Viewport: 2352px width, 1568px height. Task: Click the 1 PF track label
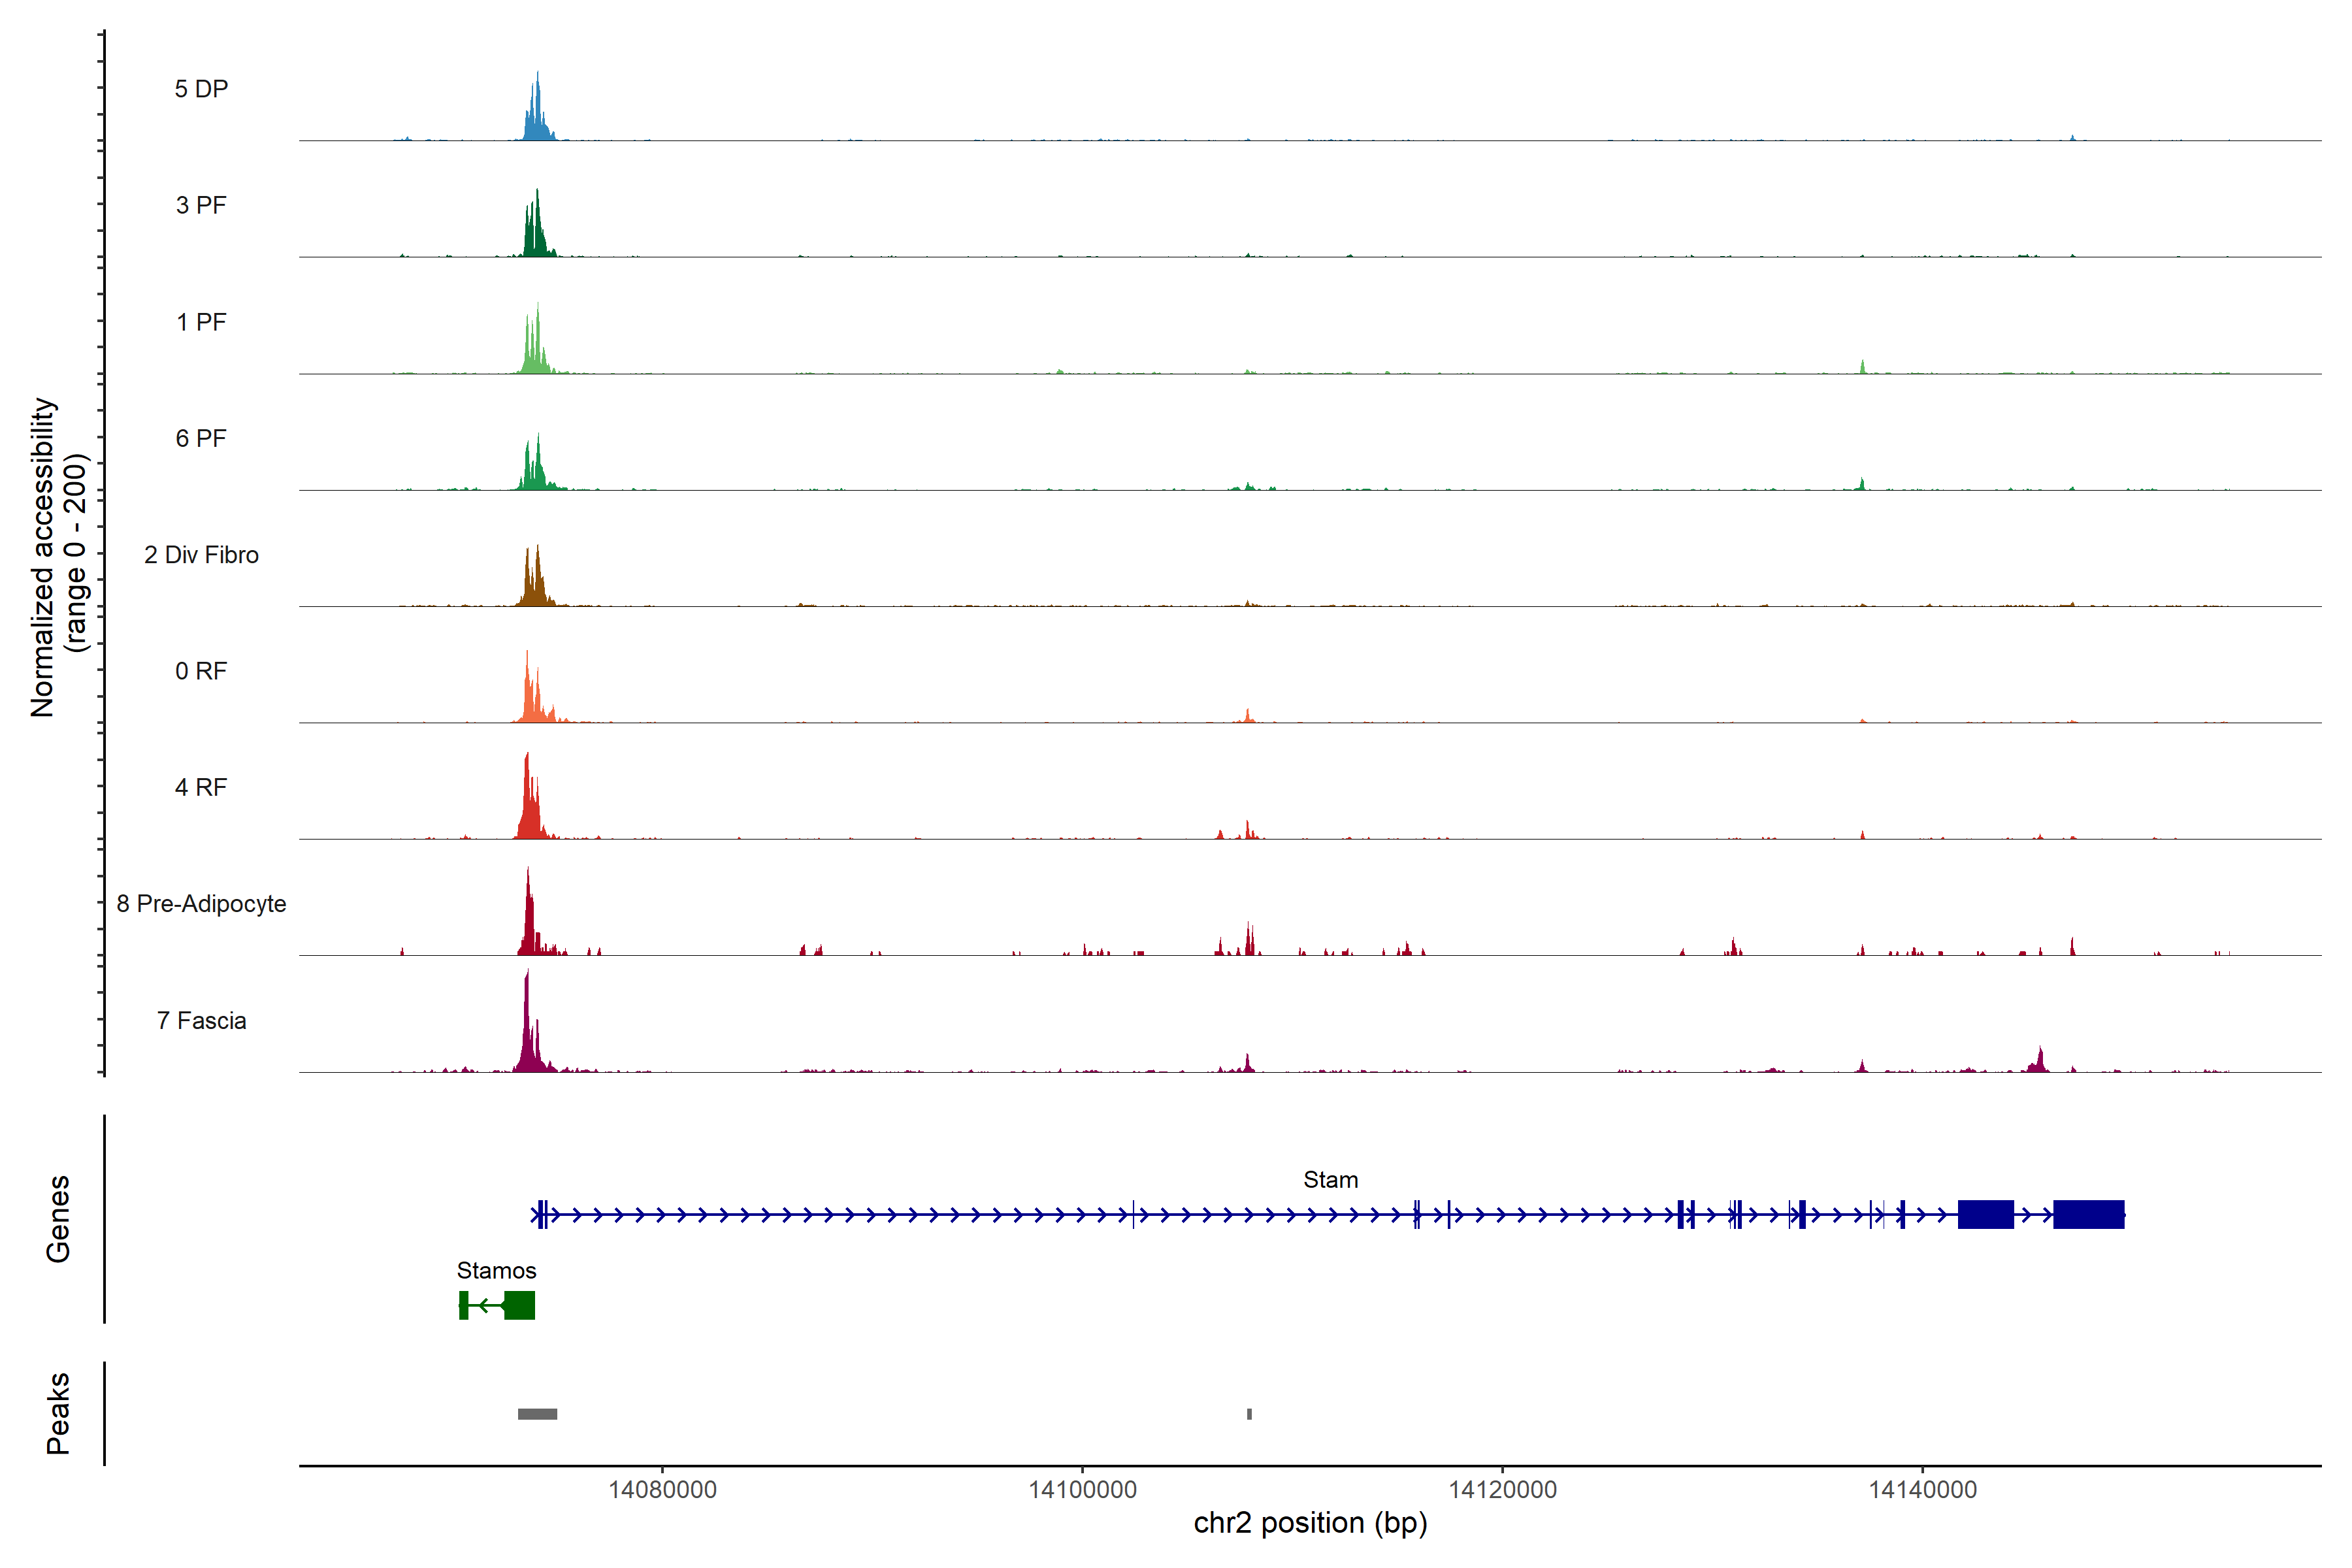click(x=201, y=322)
